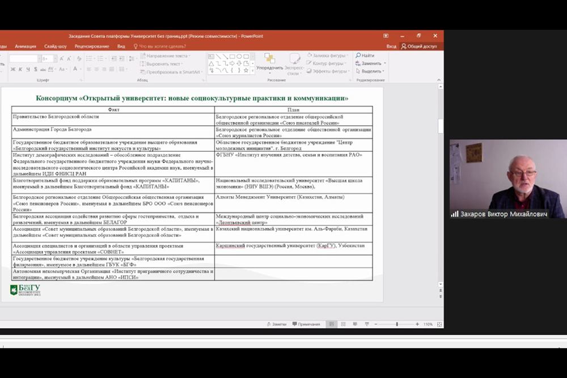567x378 pixels.
Task: Expand the Replace (Заменить) dropdown
Action: pyautogui.click(x=384, y=63)
